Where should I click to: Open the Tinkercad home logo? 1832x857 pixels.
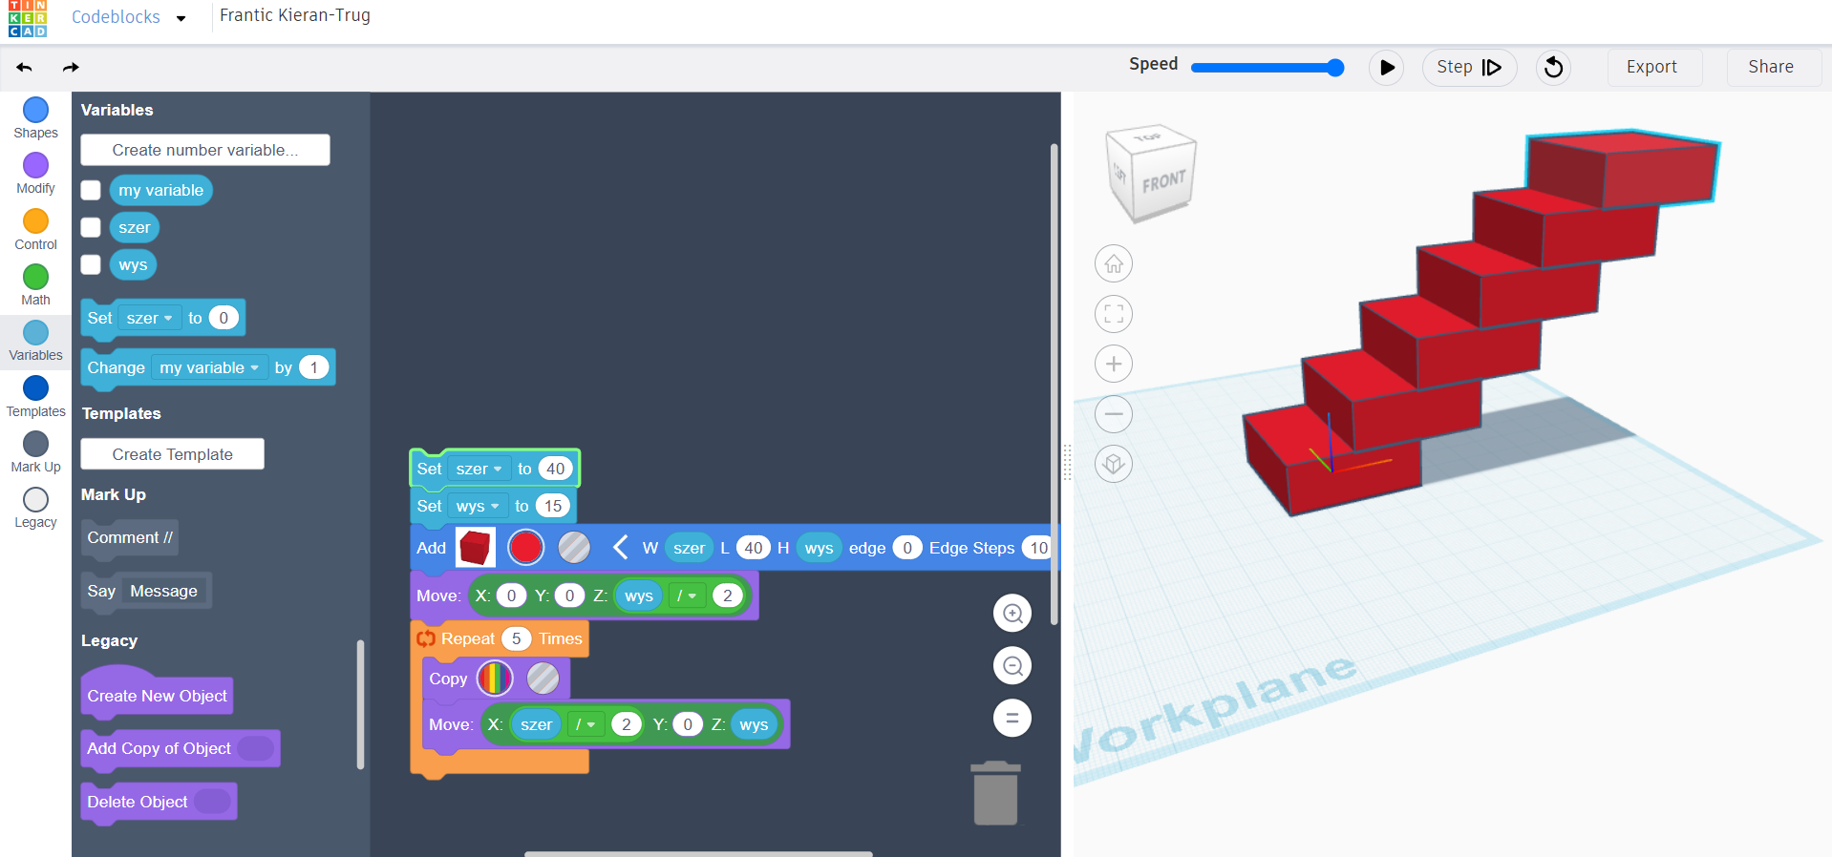[28, 18]
